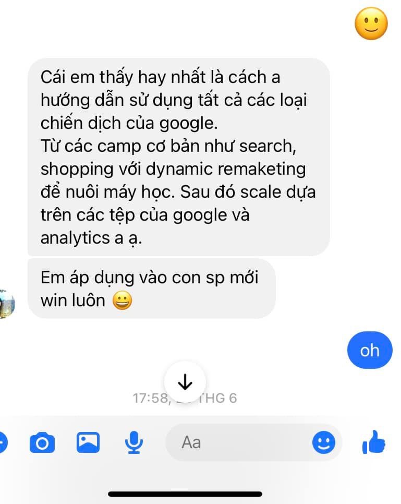Open the camera from the message bar
The image size is (401, 504).
pos(42,443)
